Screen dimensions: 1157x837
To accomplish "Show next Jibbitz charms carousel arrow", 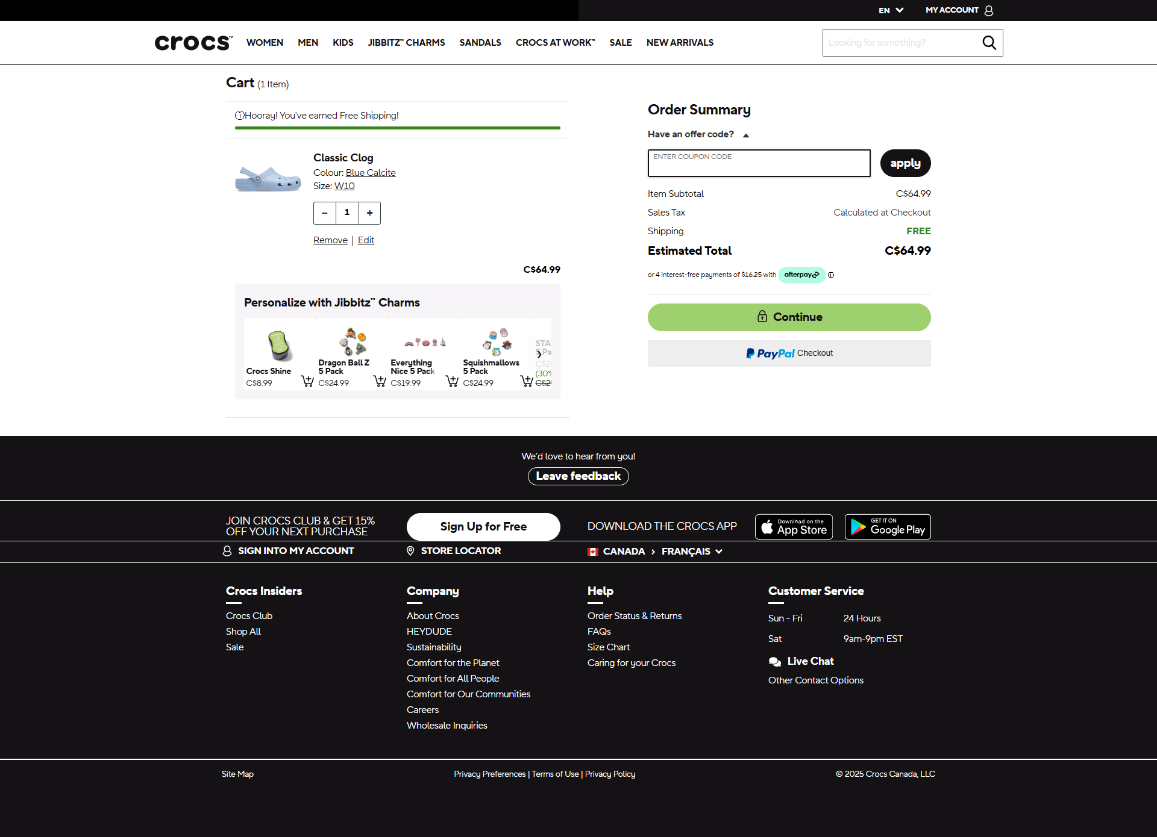I will pyautogui.click(x=539, y=355).
